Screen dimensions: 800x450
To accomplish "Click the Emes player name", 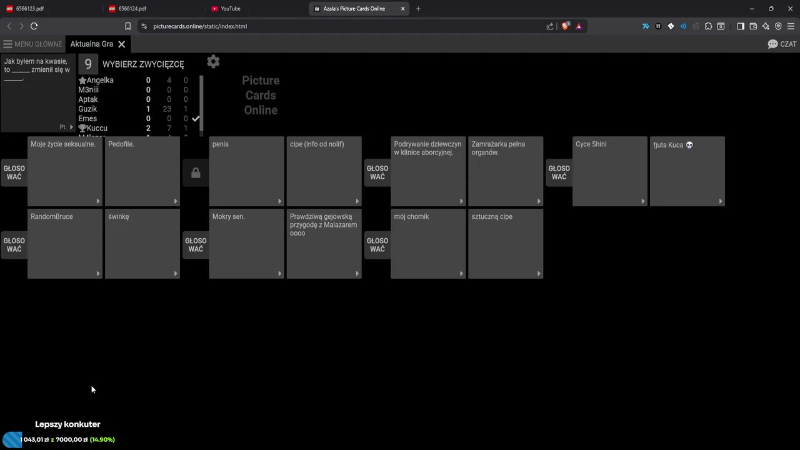I will [x=87, y=119].
